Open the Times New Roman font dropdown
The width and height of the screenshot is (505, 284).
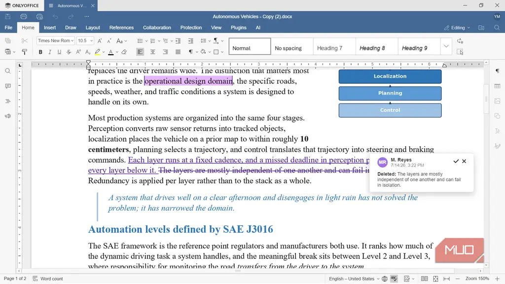[x=56, y=40]
